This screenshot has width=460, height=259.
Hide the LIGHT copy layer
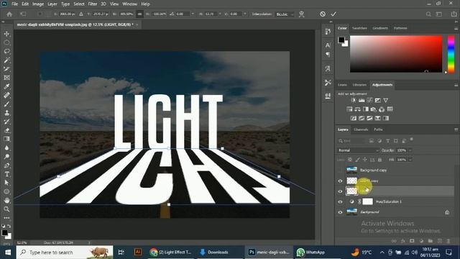pyautogui.click(x=340, y=181)
